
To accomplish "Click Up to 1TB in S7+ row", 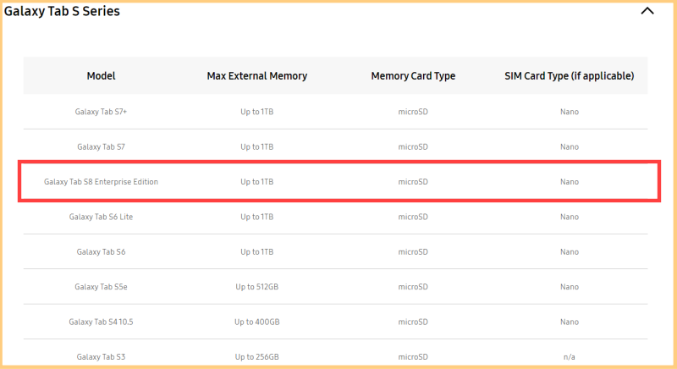I will click(257, 112).
